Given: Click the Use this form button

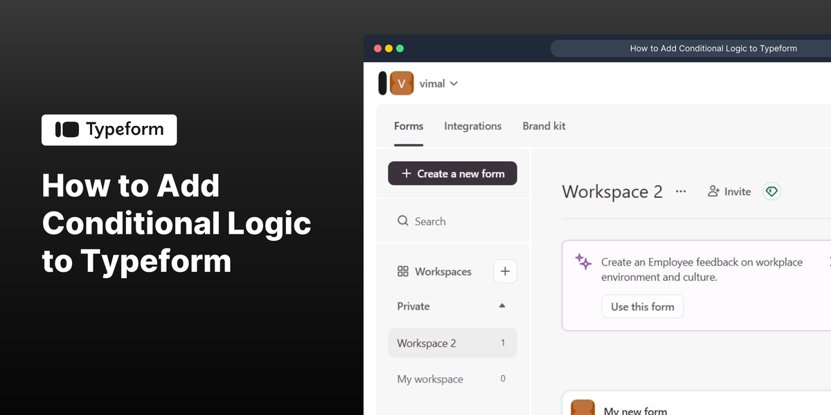Looking at the screenshot, I should (x=642, y=306).
